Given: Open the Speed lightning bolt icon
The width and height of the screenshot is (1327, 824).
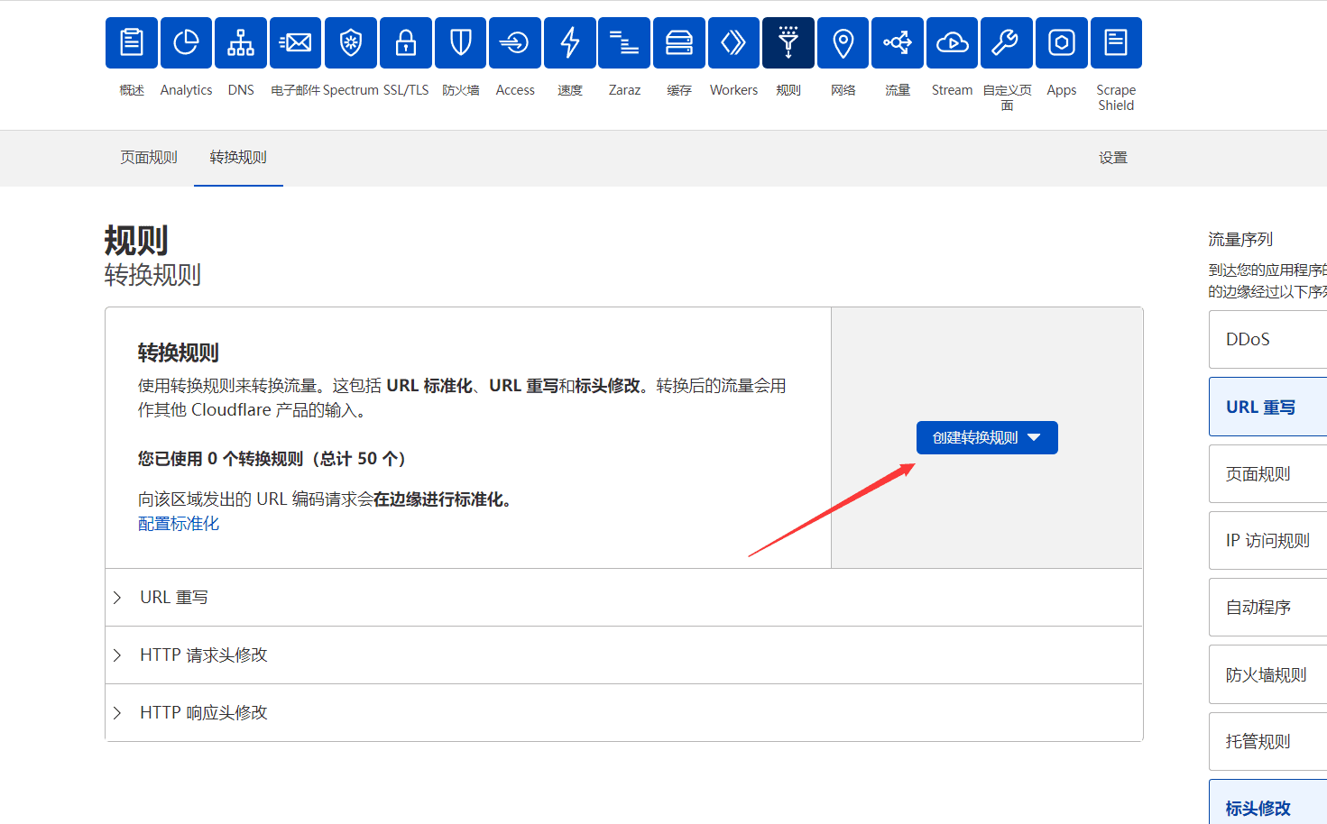Looking at the screenshot, I should (570, 43).
